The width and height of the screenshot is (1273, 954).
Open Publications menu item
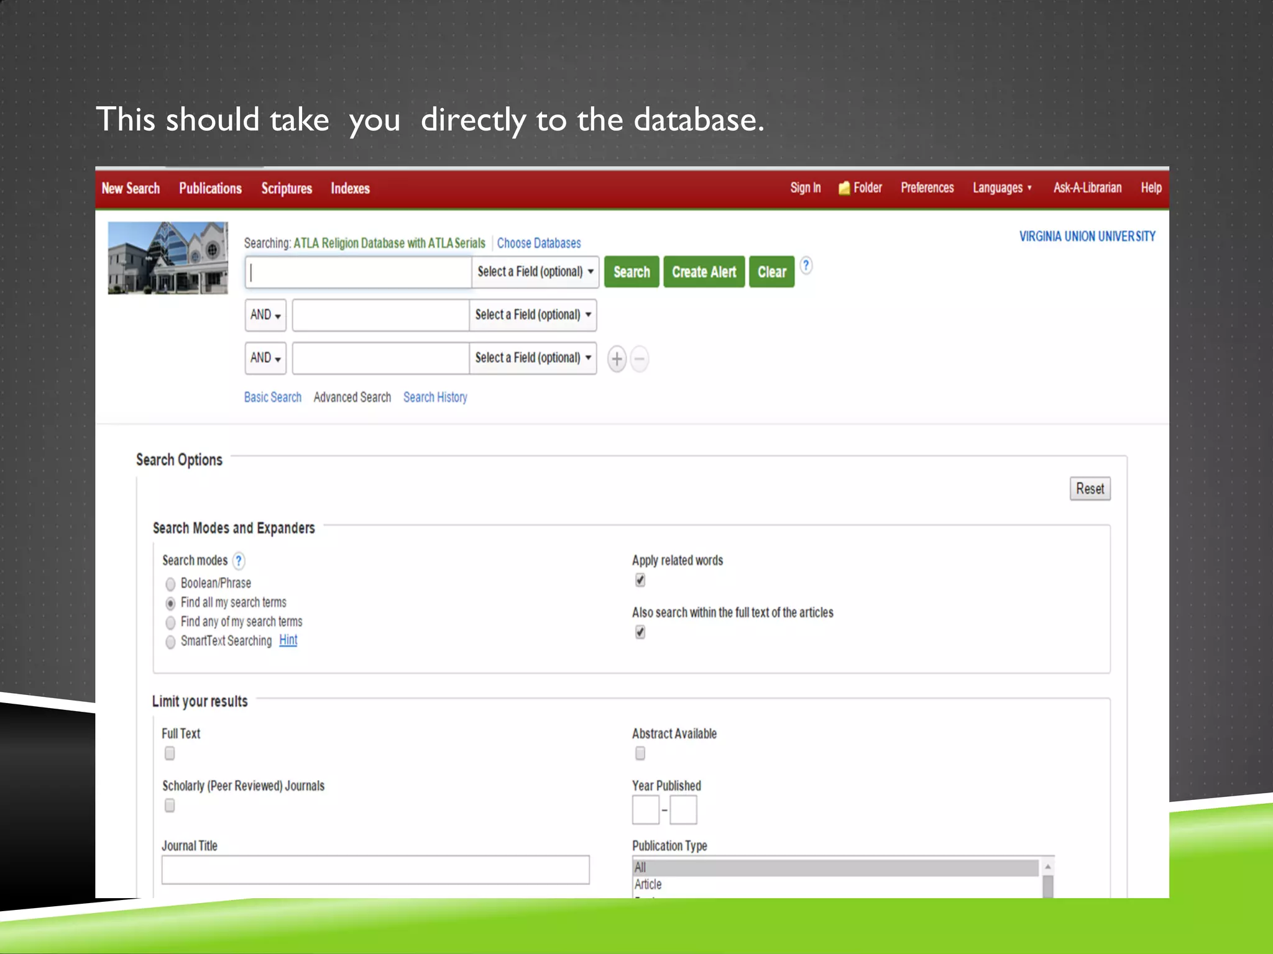click(210, 188)
